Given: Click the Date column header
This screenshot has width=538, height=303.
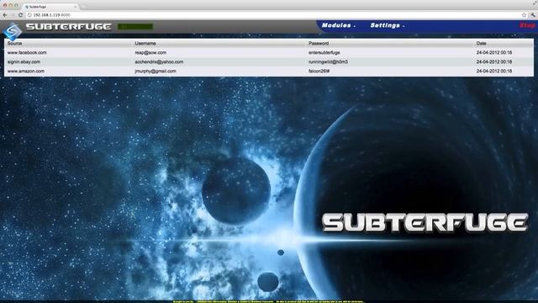Looking at the screenshot, I should click(x=481, y=43).
